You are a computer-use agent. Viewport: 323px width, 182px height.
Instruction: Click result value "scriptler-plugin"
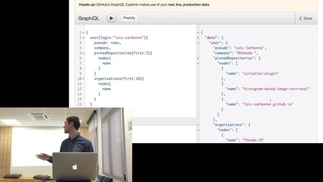click(260, 73)
